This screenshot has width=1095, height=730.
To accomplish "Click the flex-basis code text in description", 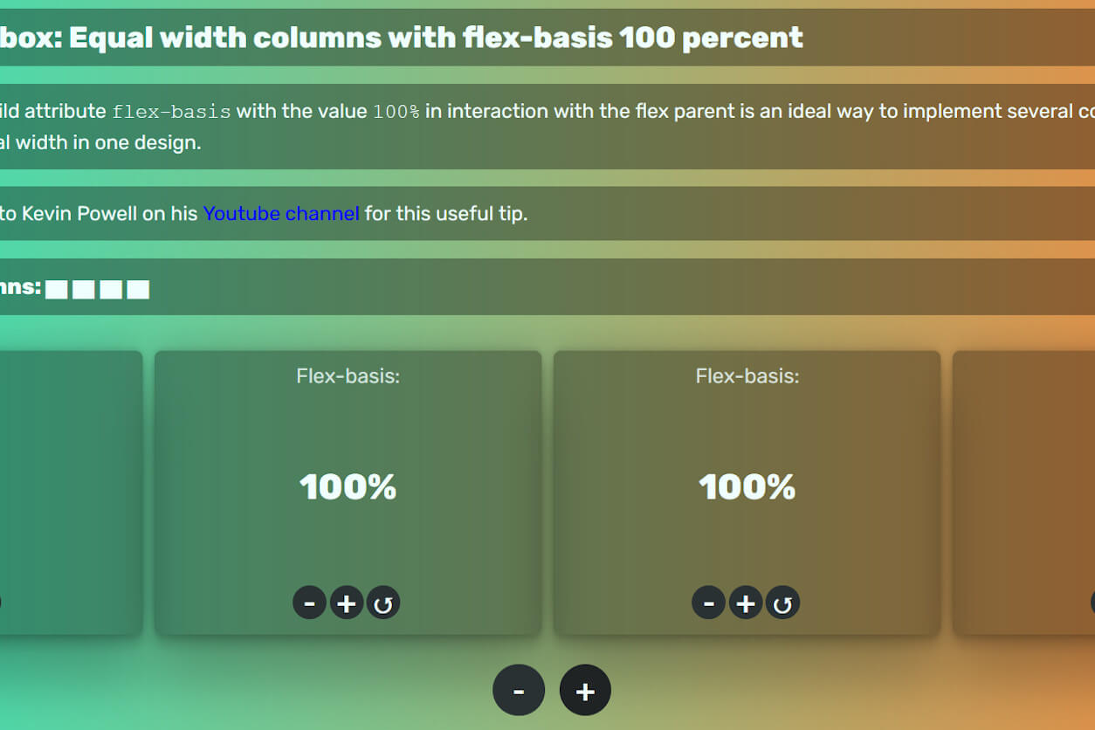I will (x=172, y=112).
